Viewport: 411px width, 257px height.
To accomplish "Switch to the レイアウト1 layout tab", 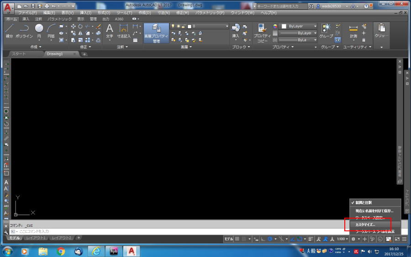I will pos(36,238).
